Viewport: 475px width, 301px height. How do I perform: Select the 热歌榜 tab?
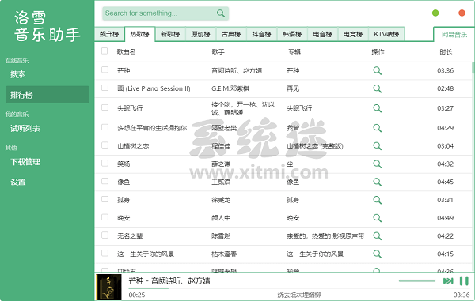tap(139, 34)
